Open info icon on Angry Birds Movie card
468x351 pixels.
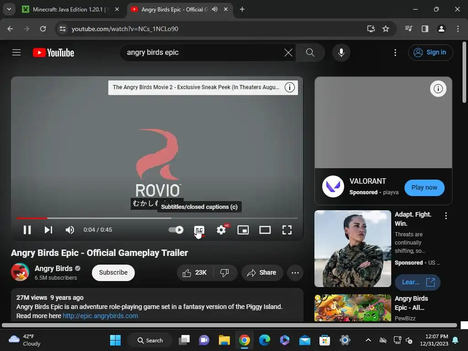click(289, 87)
